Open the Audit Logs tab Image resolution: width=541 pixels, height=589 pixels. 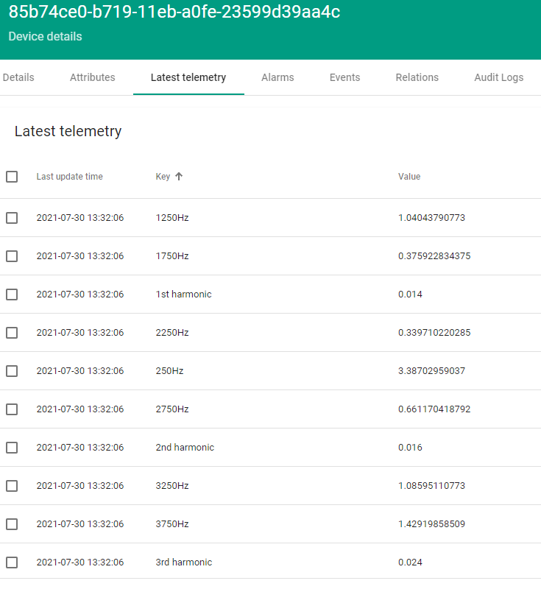coord(498,77)
